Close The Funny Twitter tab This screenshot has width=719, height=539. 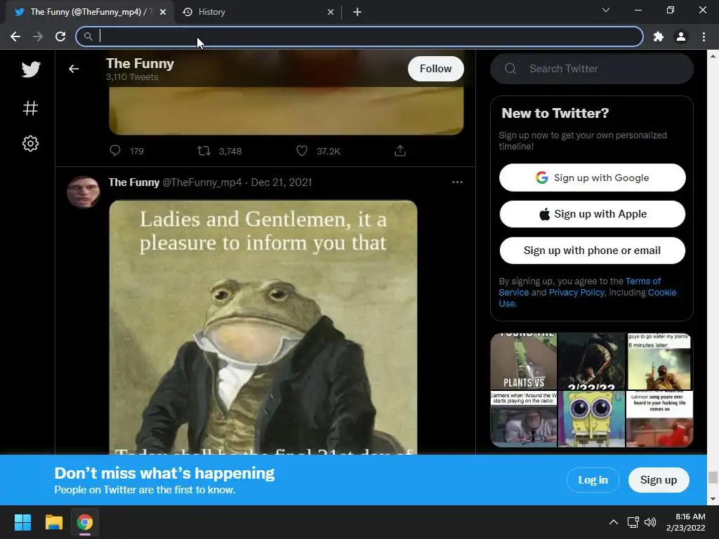pyautogui.click(x=163, y=12)
